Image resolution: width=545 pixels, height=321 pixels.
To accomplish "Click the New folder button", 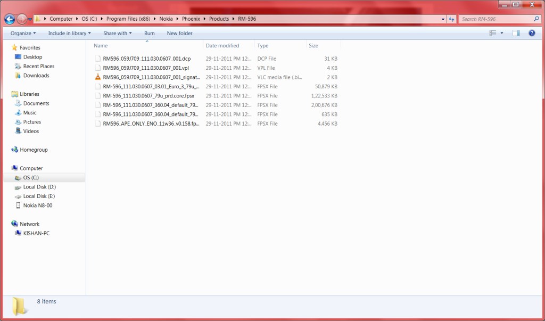I will click(180, 34).
